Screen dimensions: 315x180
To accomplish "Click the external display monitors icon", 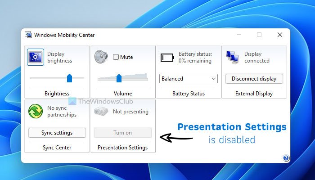I will click(233, 57).
